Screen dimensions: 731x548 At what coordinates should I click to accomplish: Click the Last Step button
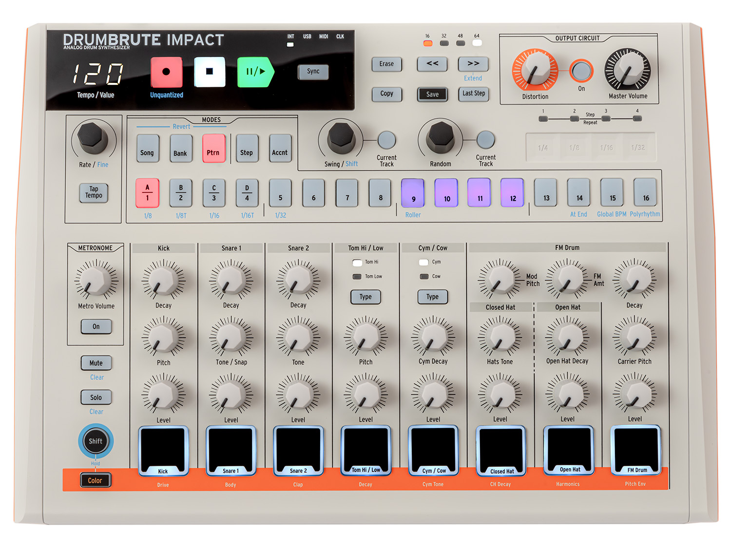473,94
